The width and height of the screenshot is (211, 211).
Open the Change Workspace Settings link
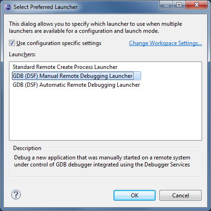[x=166, y=43]
